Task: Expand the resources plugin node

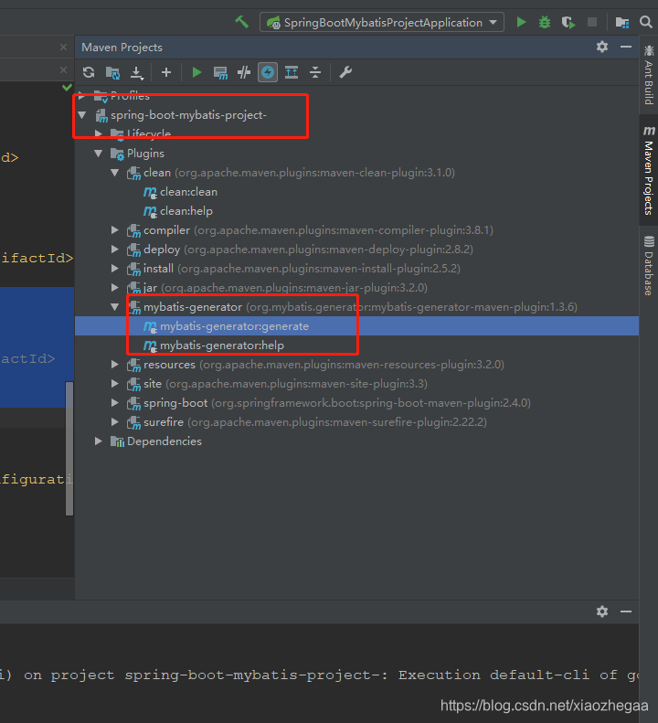Action: pyautogui.click(x=115, y=365)
